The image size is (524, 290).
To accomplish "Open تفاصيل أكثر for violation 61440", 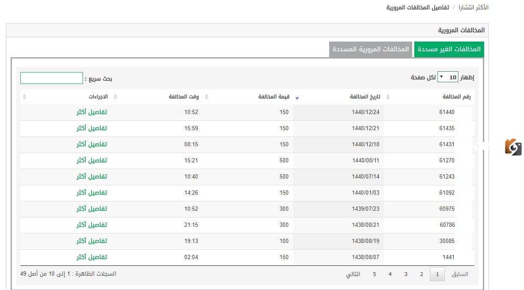I will tap(92, 112).
